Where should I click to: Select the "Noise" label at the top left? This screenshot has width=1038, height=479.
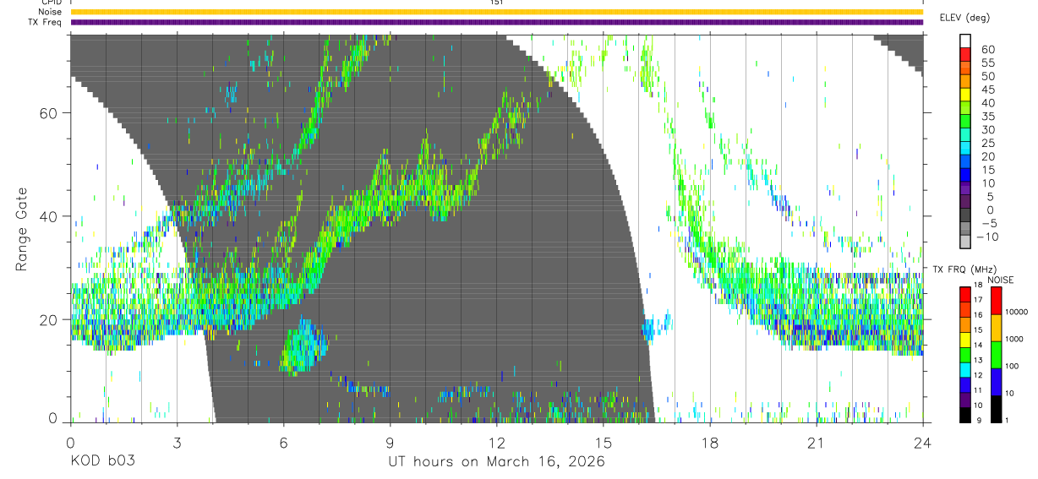[50, 12]
